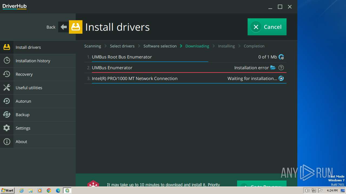Image resolution: width=346 pixels, height=194 pixels.
Task: Click the volume icon in the system tray
Action: [307, 190]
